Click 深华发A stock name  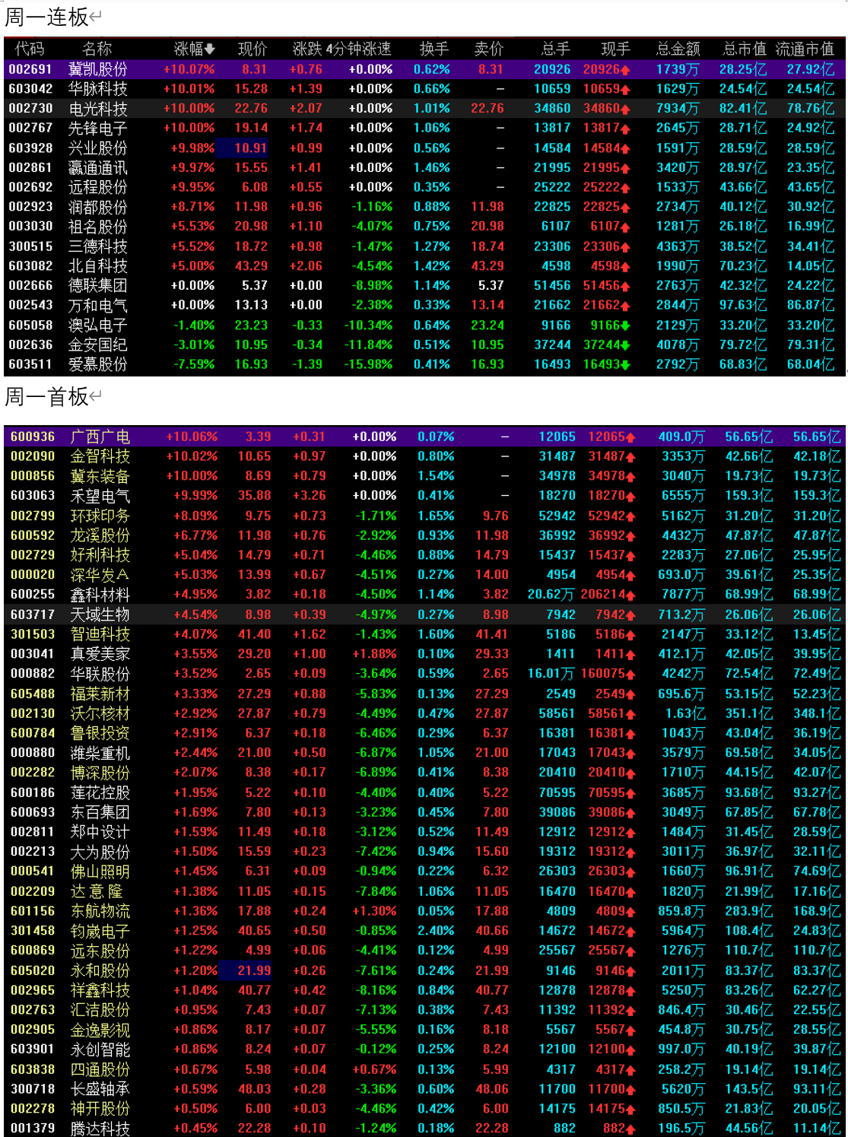[x=100, y=576]
